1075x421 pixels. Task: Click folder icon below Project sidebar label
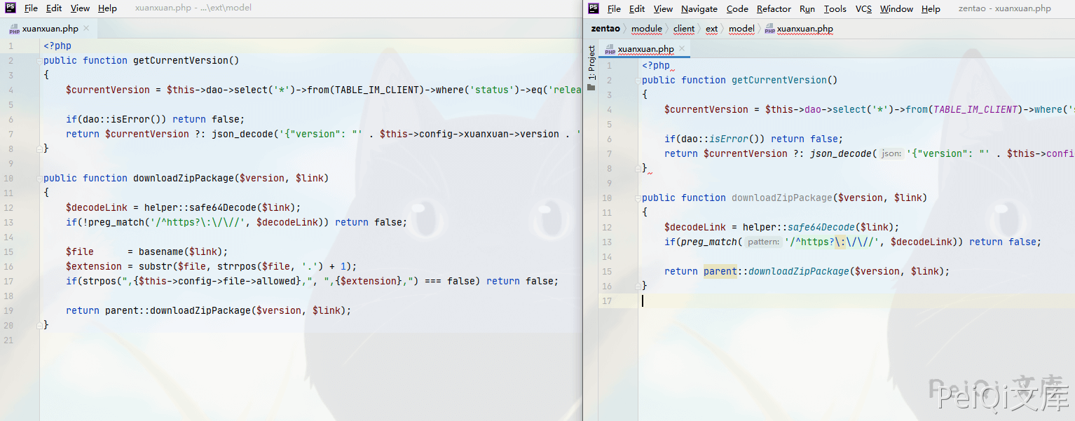click(x=591, y=87)
